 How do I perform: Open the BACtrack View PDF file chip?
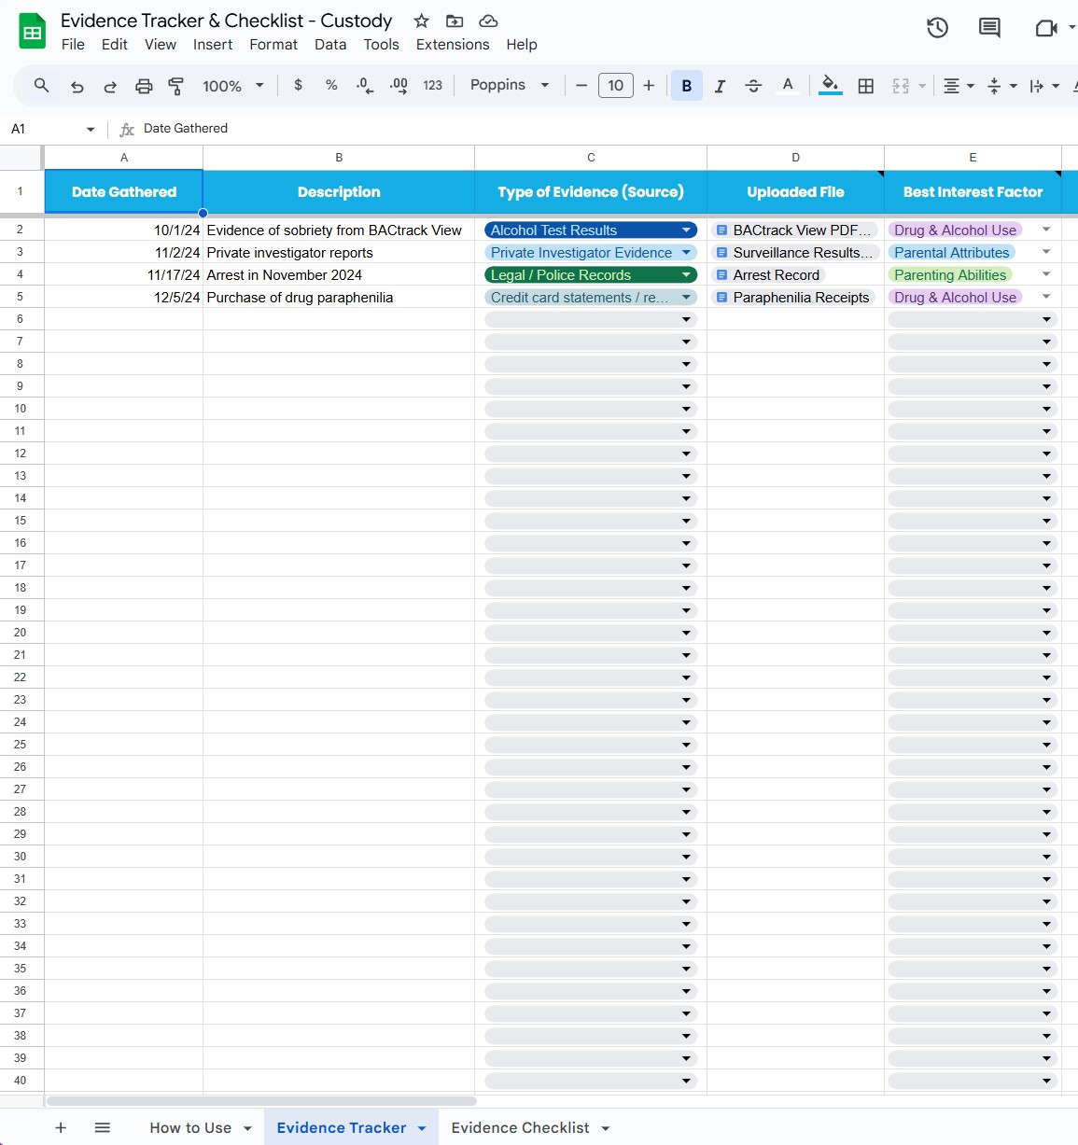click(x=794, y=230)
